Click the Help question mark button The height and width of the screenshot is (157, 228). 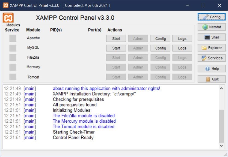(x=212, y=69)
